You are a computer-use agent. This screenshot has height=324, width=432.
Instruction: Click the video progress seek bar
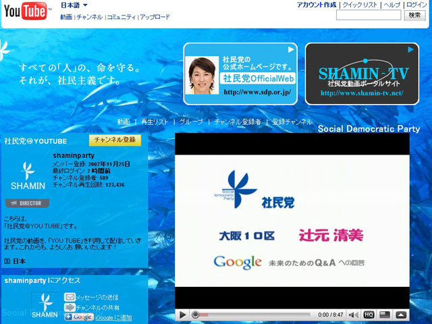point(251,315)
